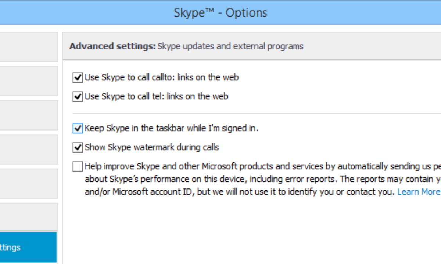Toggle 'Keep Skype in the taskbar' checkbox
Screen dimensions: 441x264
tap(78, 128)
